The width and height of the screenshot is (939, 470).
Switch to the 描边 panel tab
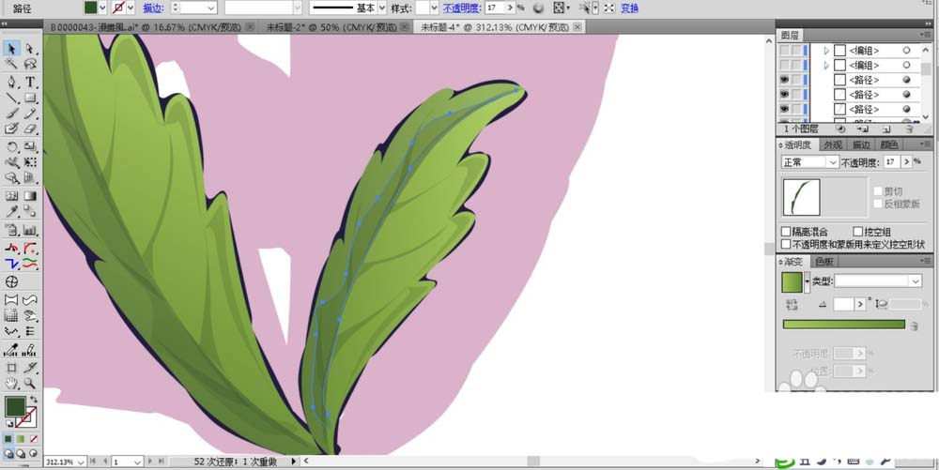pyautogui.click(x=861, y=144)
